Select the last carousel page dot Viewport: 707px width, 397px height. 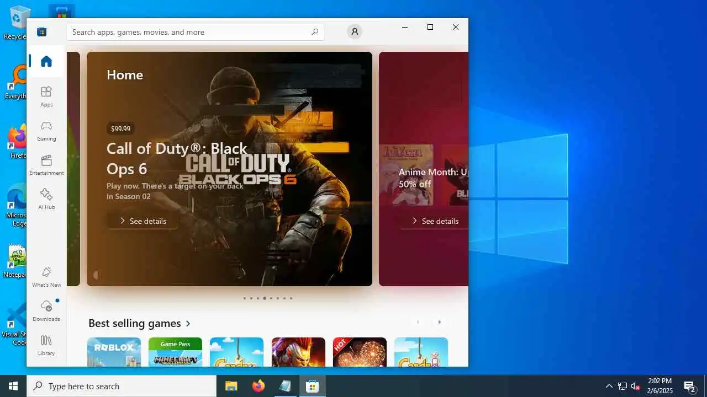coord(291,298)
